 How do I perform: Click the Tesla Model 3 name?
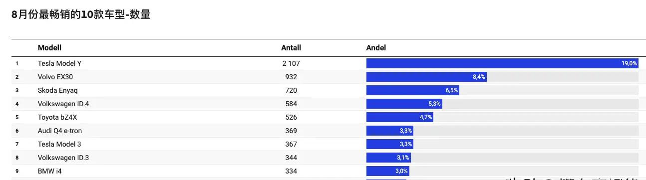[59, 144]
